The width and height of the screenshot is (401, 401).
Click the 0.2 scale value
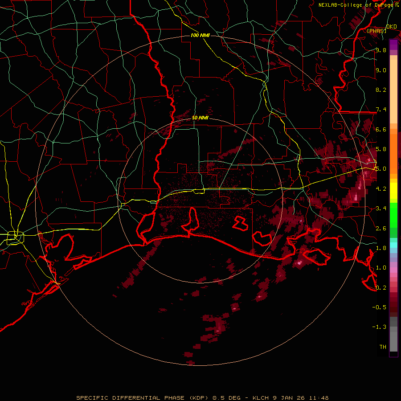(381, 288)
